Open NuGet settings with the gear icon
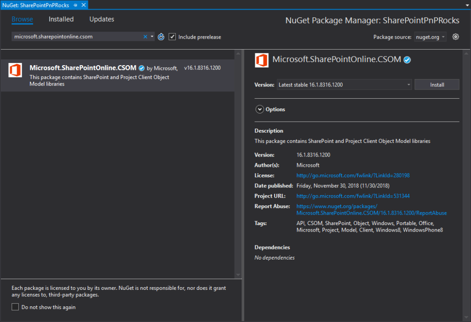471x322 pixels. coord(455,37)
